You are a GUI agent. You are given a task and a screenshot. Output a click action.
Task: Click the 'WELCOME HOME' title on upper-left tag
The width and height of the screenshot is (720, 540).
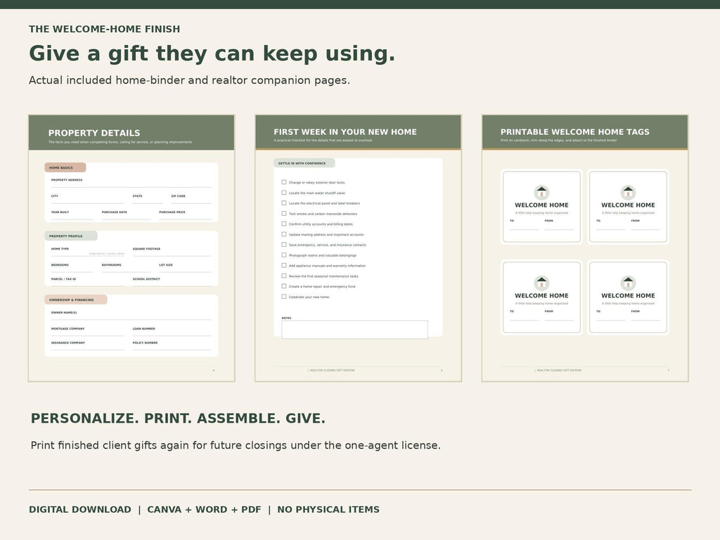pyautogui.click(x=542, y=205)
